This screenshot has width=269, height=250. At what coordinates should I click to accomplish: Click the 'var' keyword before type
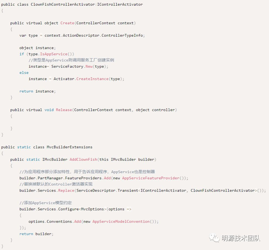coord(23,36)
